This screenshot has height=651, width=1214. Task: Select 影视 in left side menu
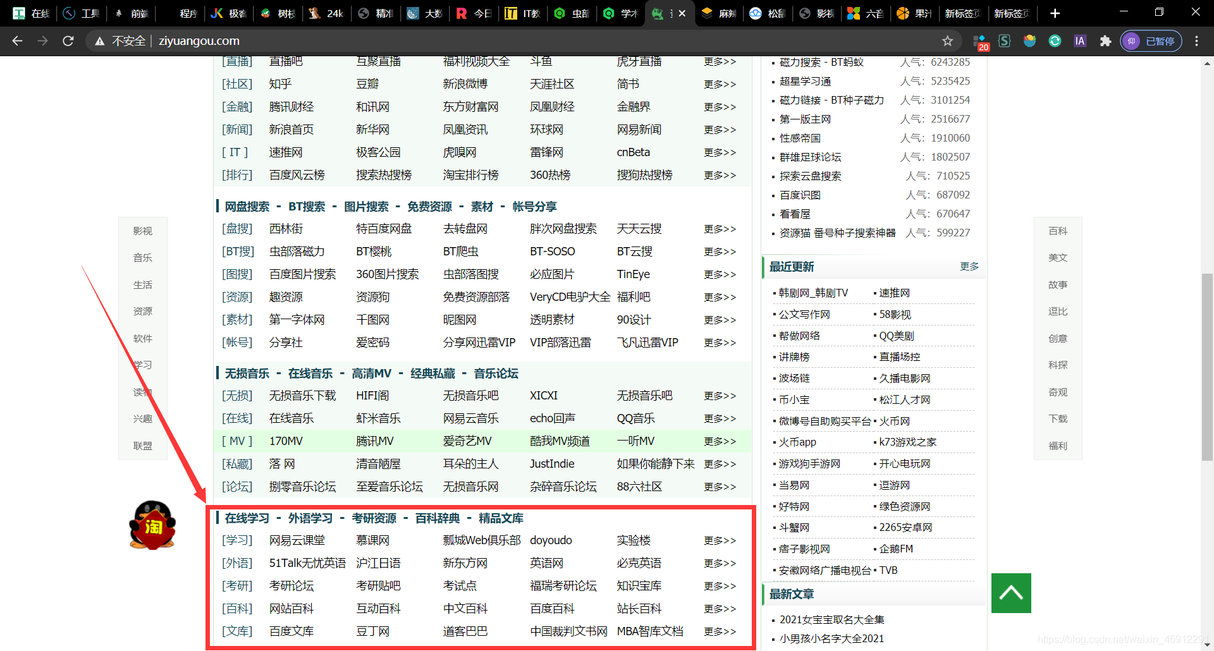click(x=143, y=231)
